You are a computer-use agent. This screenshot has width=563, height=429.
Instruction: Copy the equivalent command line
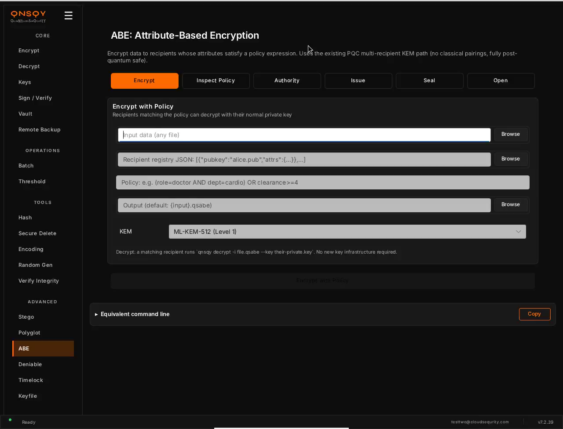coord(534,314)
